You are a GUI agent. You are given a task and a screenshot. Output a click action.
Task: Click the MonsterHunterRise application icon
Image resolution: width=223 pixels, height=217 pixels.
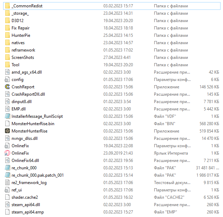(7, 131)
